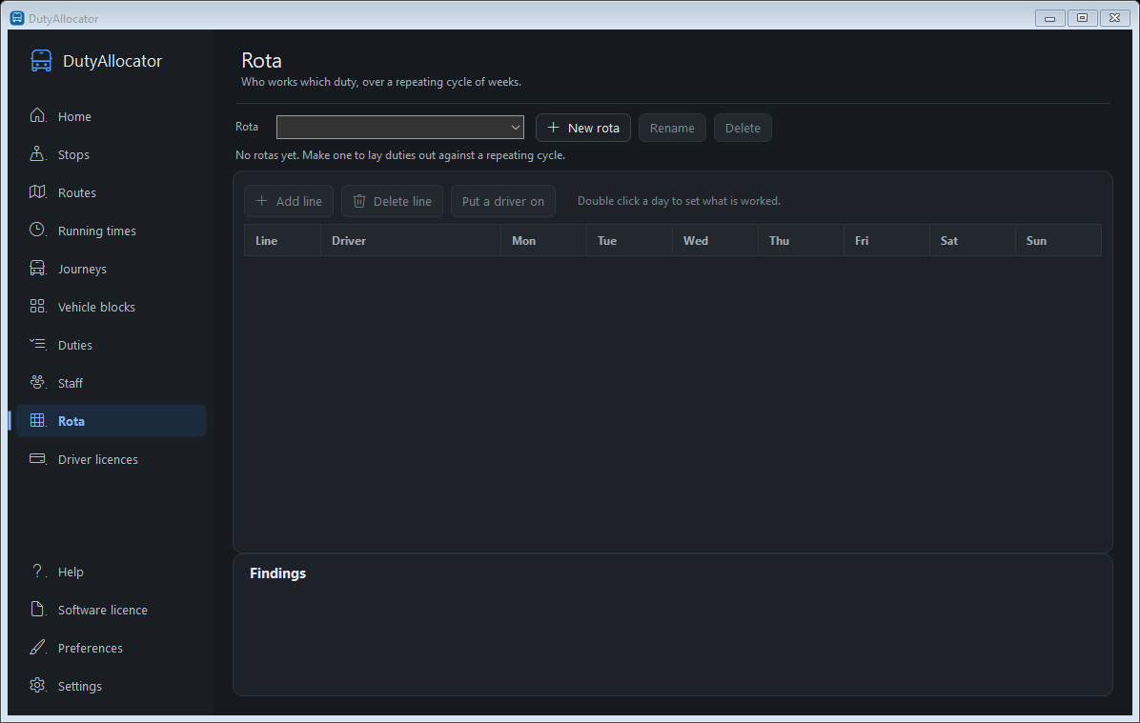The height and width of the screenshot is (723, 1140).
Task: Open the Vehicle blocks page
Action: (x=112, y=307)
